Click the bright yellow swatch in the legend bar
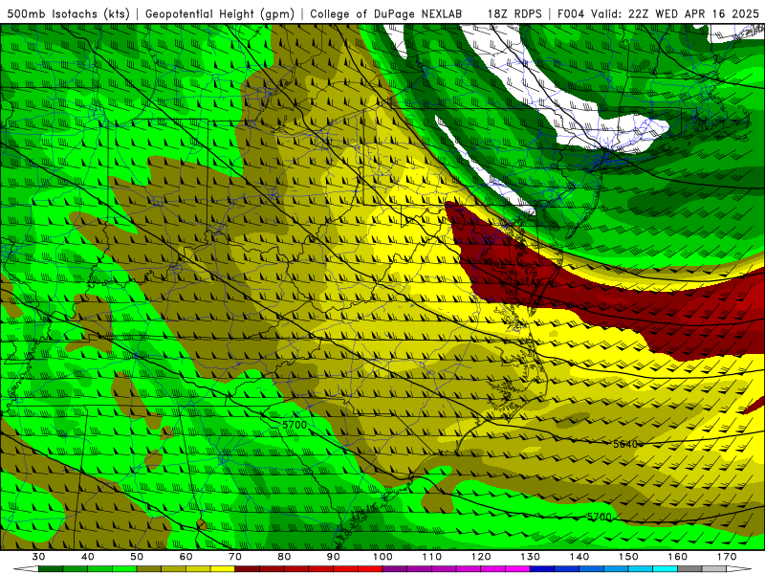This screenshot has width=765, height=574. pos(223,569)
